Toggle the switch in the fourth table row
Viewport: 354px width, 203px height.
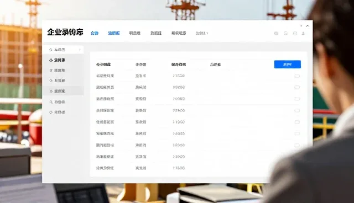[x=297, y=110]
